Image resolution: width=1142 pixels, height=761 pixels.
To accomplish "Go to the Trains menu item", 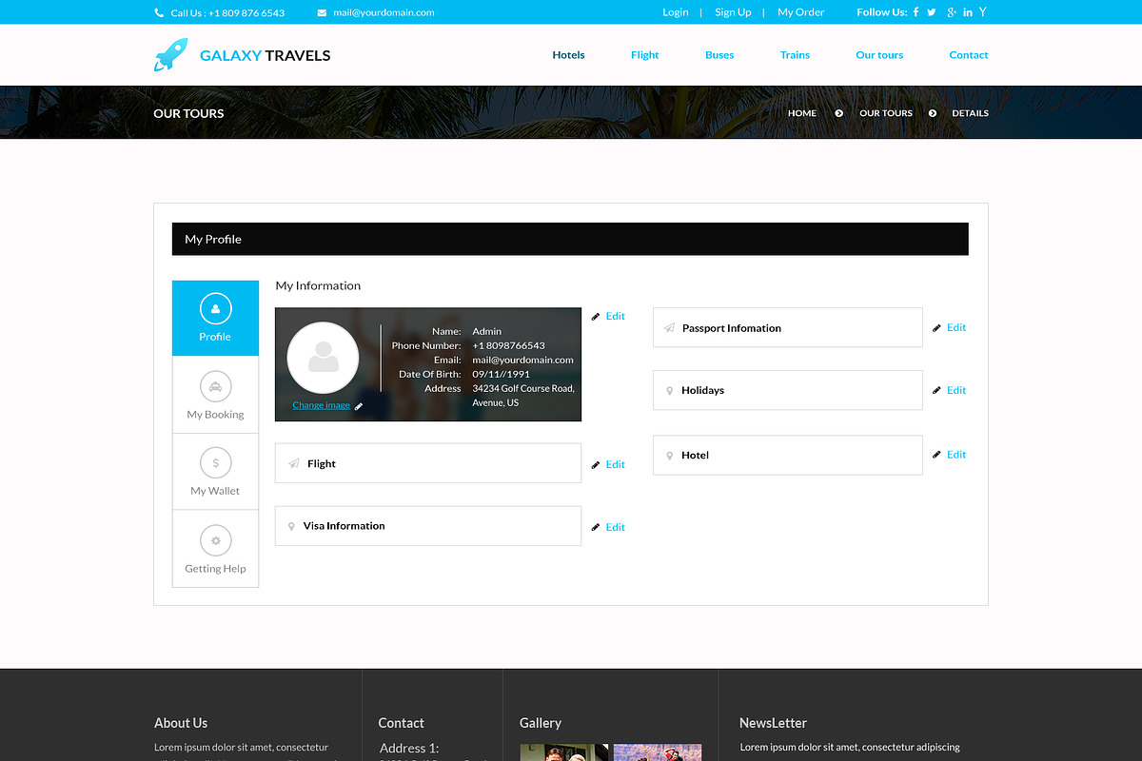I will (x=795, y=55).
